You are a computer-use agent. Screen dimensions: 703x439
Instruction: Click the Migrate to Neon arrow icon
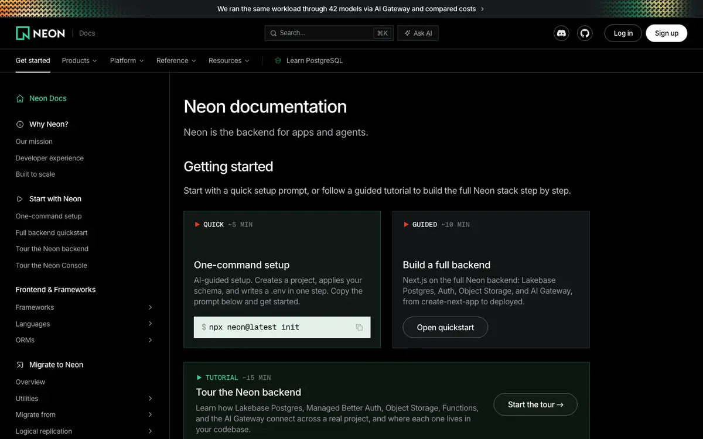coord(20,365)
